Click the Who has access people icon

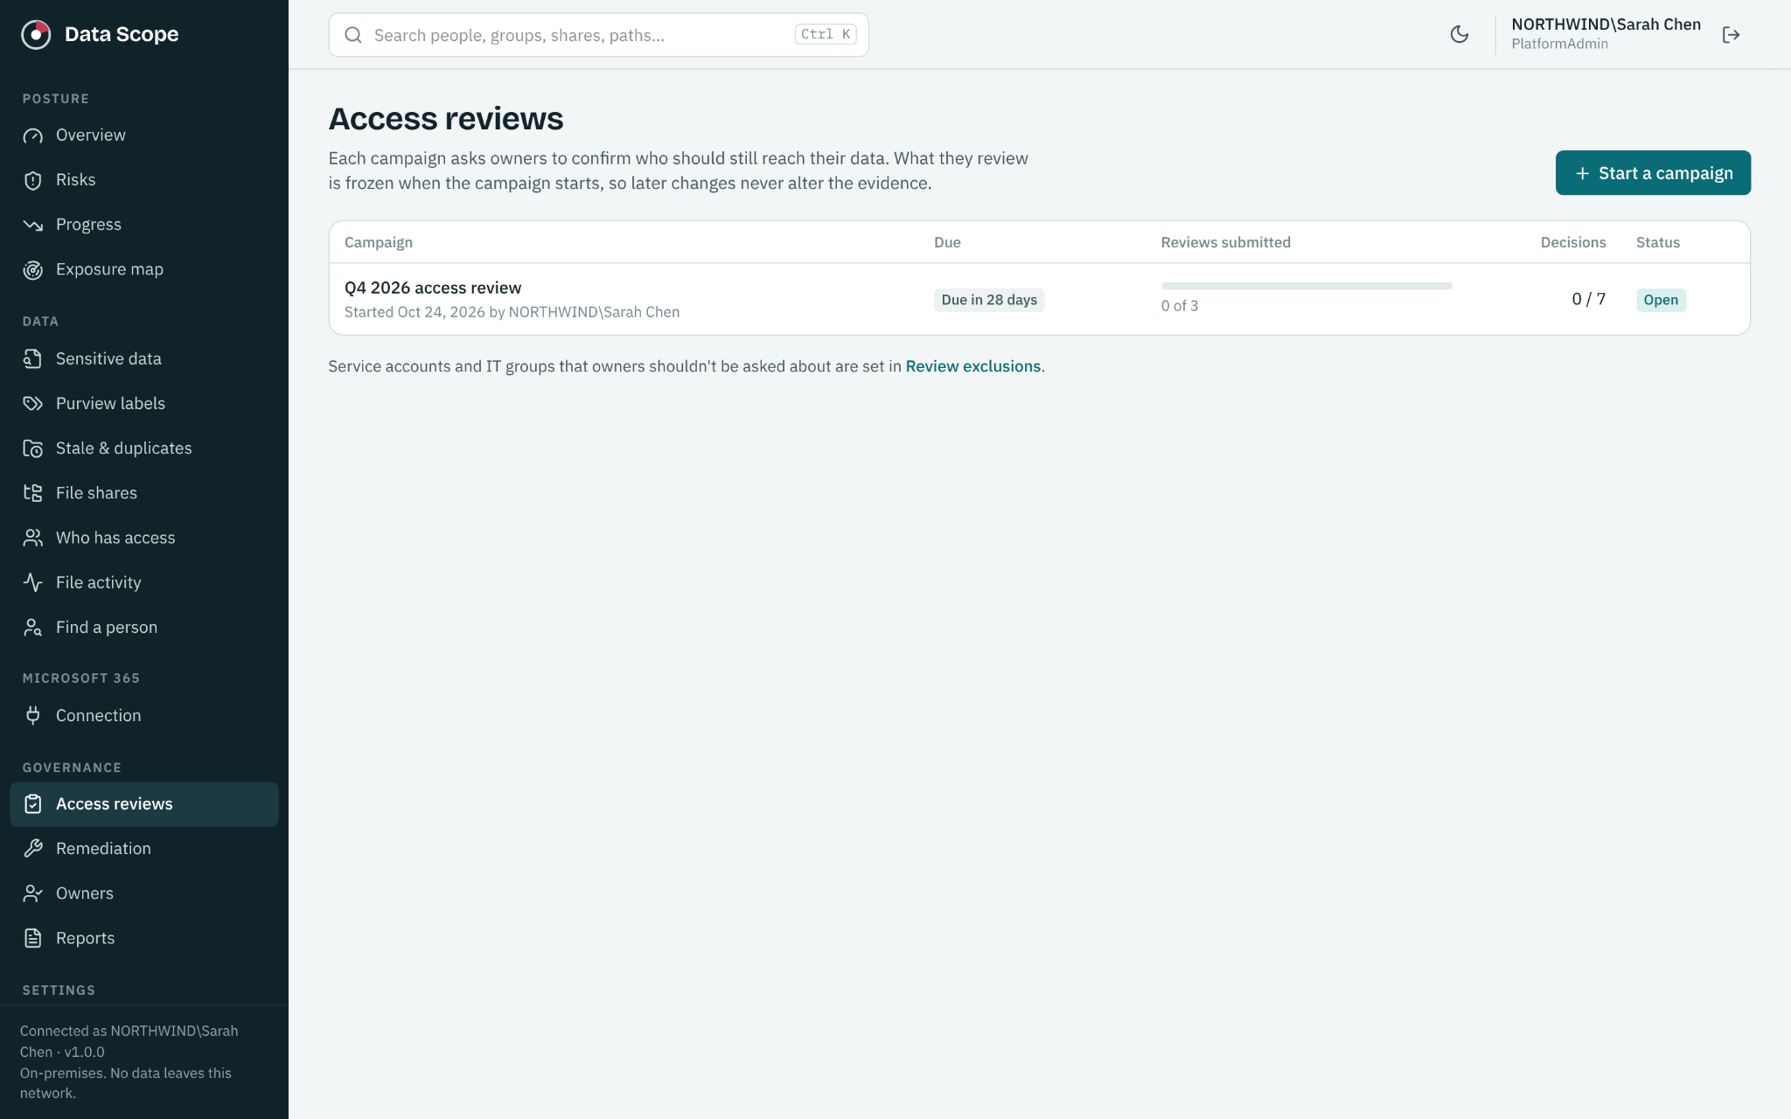[33, 538]
